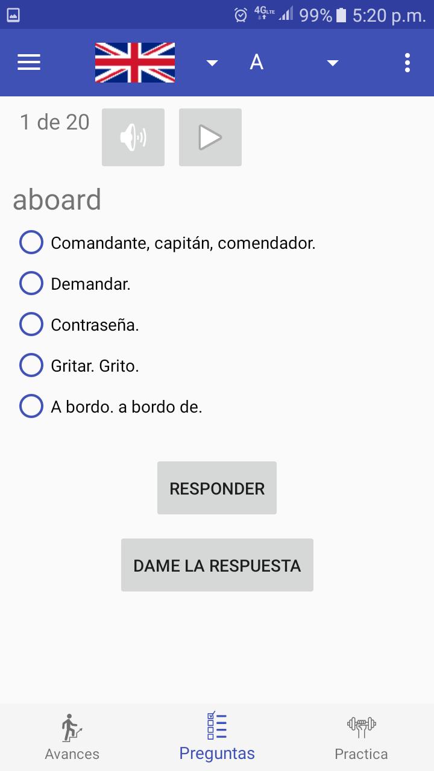The image size is (434, 771).
Task: Tap the RESPONDER button
Action: 217,488
